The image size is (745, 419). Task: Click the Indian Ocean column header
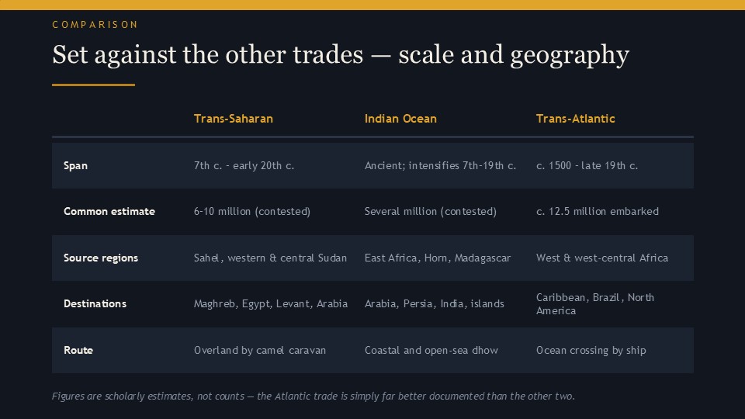[400, 119]
